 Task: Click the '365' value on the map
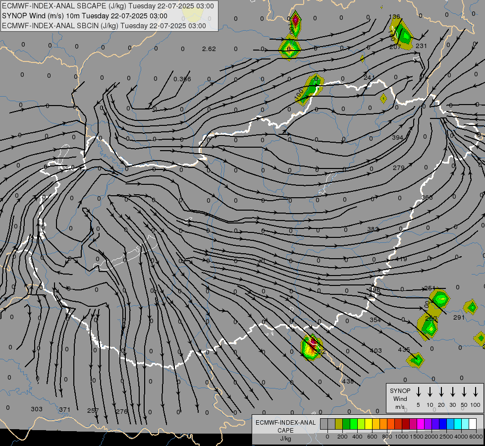click(x=427, y=197)
